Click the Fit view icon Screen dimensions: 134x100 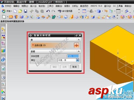[84, 11]
